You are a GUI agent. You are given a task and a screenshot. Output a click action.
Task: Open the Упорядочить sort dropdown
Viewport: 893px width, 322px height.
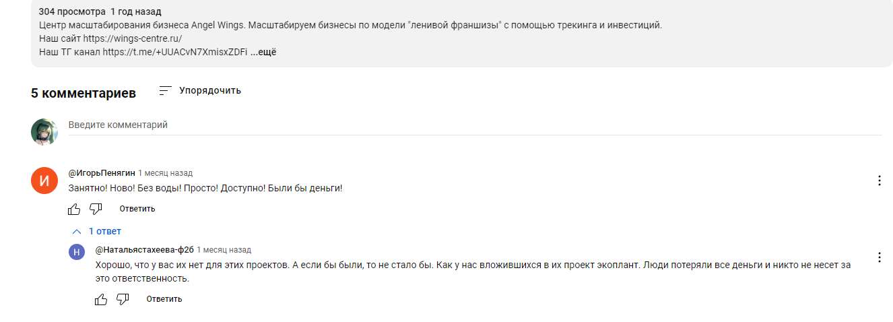(209, 91)
